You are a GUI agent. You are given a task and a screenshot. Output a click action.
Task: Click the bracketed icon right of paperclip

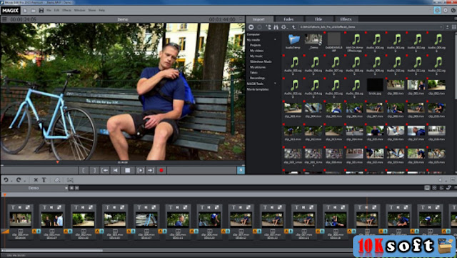tap(70, 180)
